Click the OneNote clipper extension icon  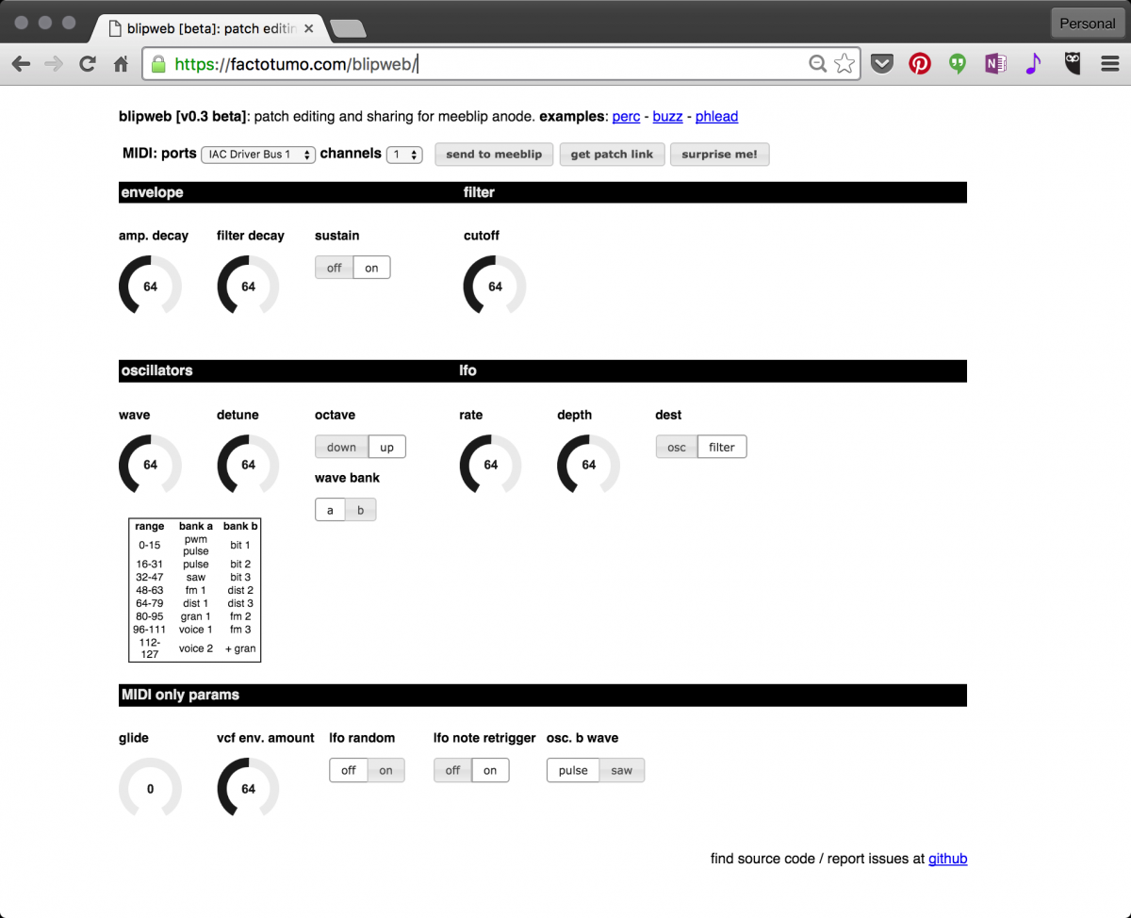point(995,64)
